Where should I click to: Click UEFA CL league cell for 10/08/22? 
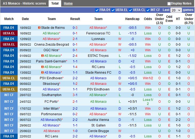click(9, 78)
